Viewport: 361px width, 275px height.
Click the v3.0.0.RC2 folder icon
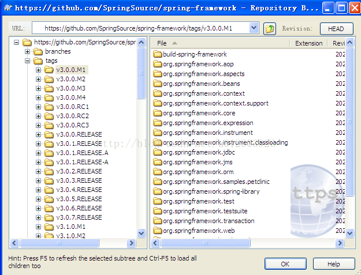(49, 116)
